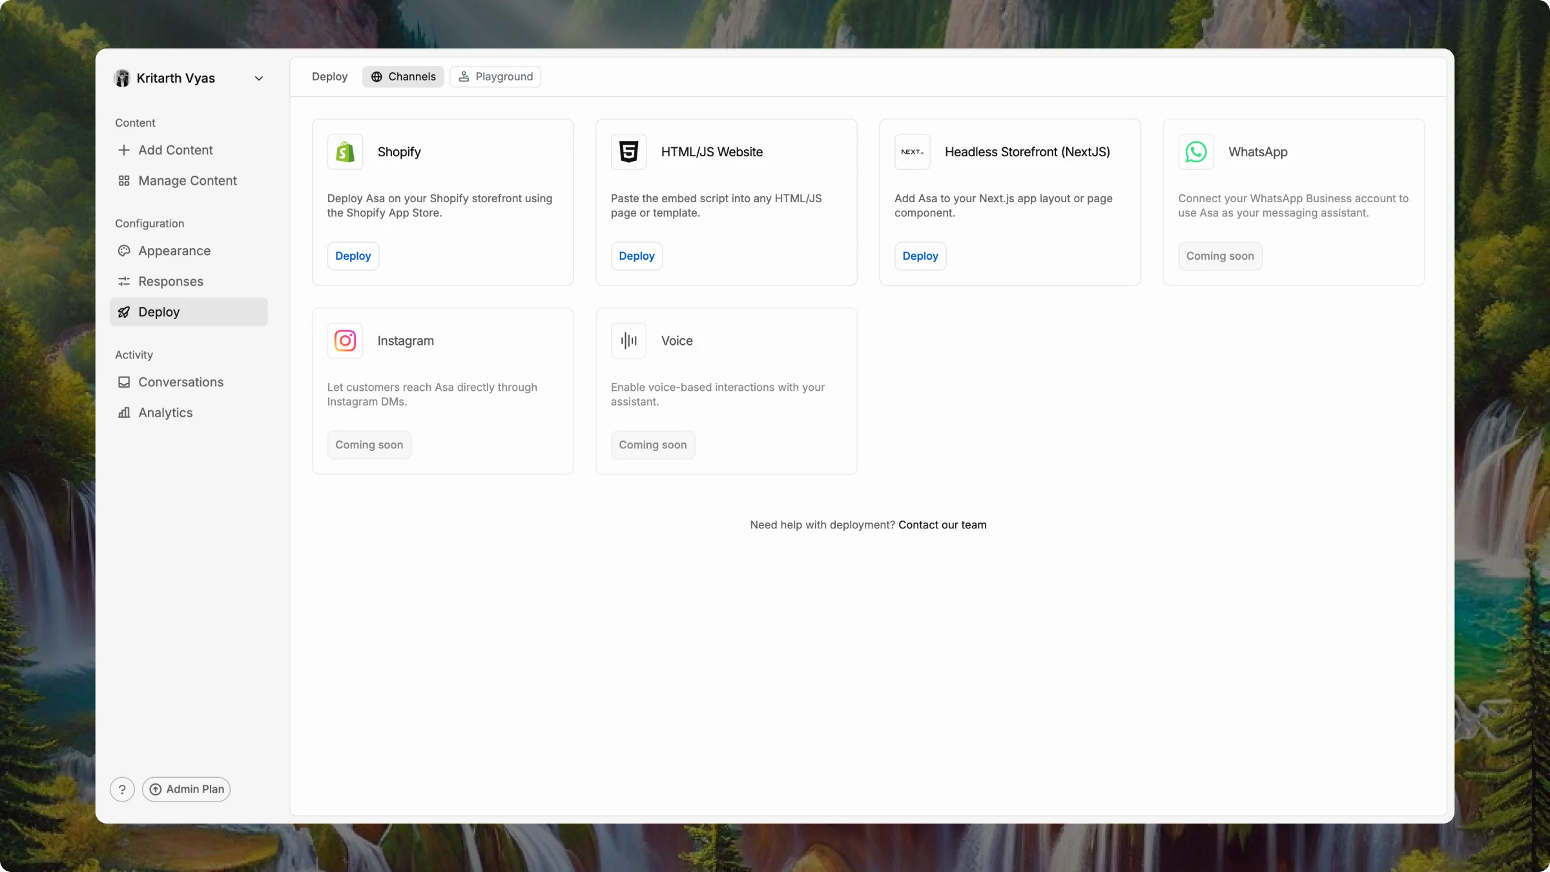1550x872 pixels.
Task: Switch to the Playground tab
Action: [495, 77]
